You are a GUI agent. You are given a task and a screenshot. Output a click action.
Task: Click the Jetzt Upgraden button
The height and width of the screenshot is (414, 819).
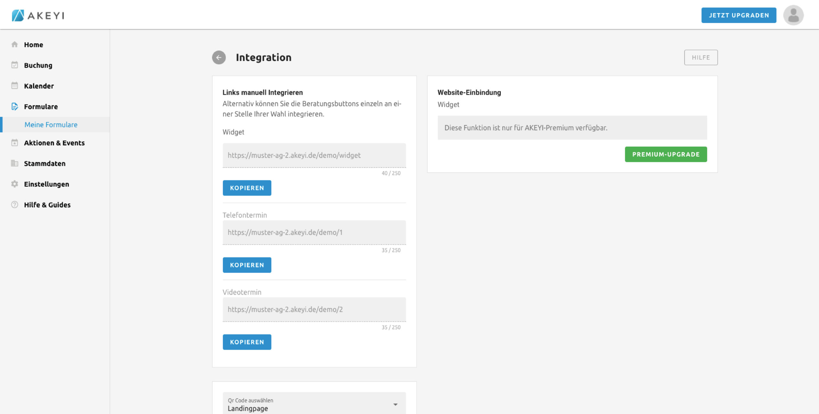(x=738, y=15)
